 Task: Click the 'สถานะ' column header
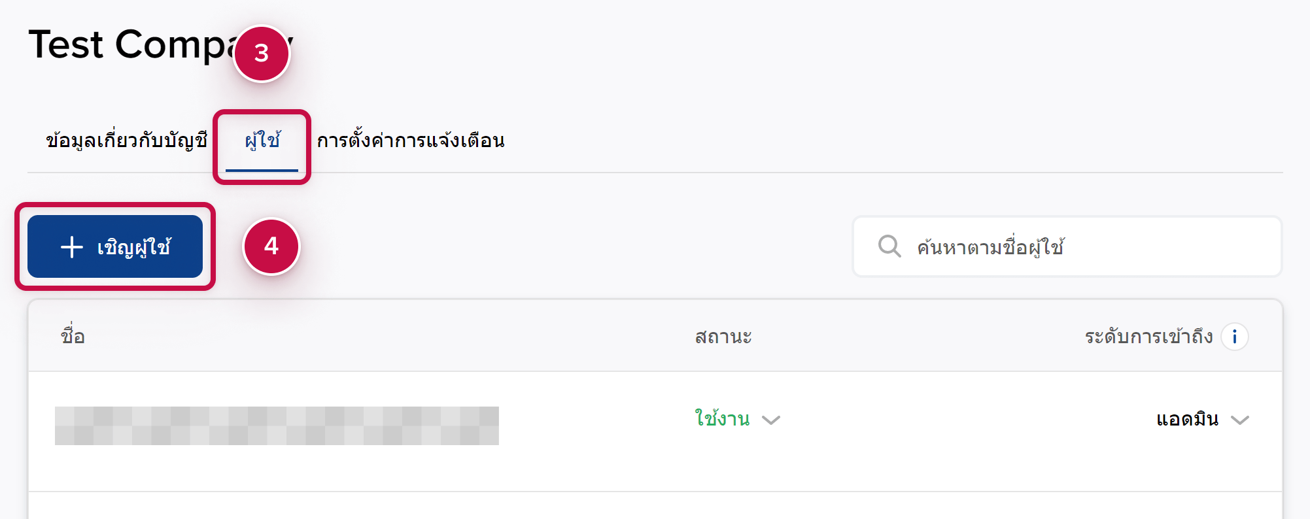pos(723,337)
